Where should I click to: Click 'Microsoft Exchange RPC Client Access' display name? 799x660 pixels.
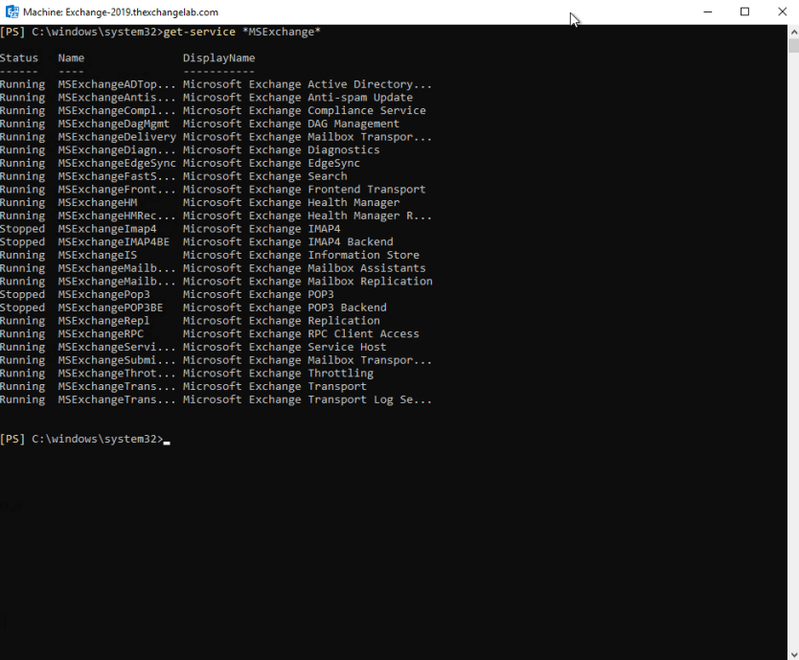(x=301, y=334)
